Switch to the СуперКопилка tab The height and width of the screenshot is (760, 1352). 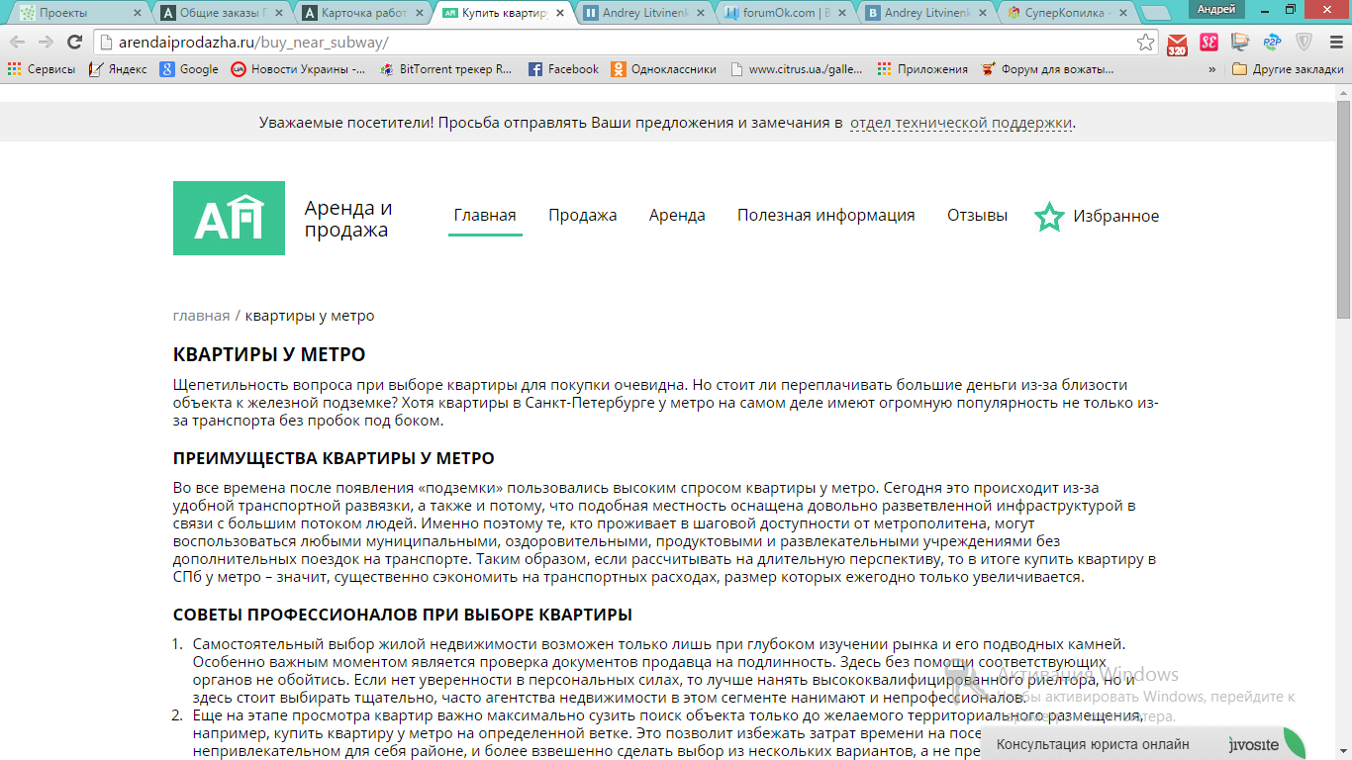[x=1069, y=13]
